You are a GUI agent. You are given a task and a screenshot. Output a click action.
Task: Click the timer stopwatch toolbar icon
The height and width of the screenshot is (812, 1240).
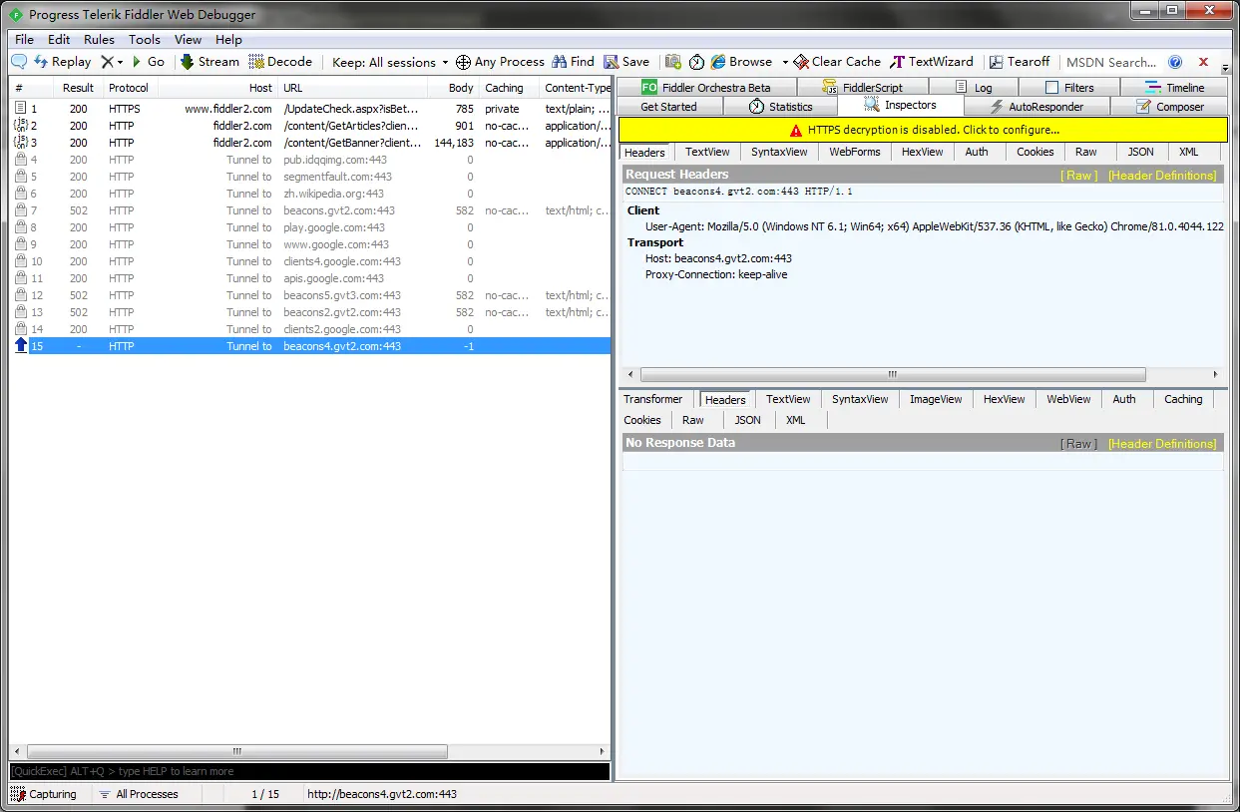696,62
